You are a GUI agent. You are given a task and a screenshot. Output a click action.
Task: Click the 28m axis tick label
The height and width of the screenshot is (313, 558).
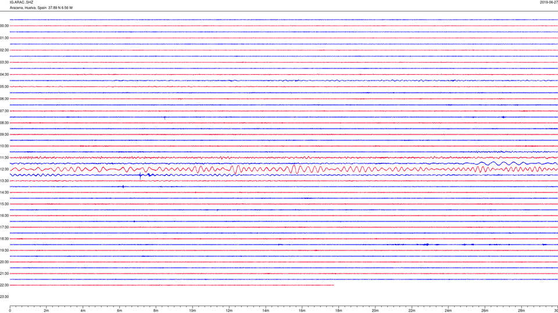tap(521, 311)
